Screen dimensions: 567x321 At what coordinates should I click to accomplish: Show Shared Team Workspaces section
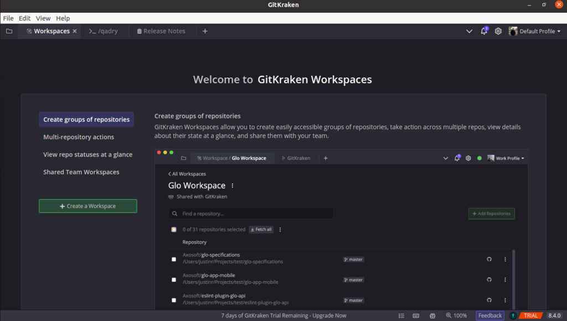click(x=81, y=172)
